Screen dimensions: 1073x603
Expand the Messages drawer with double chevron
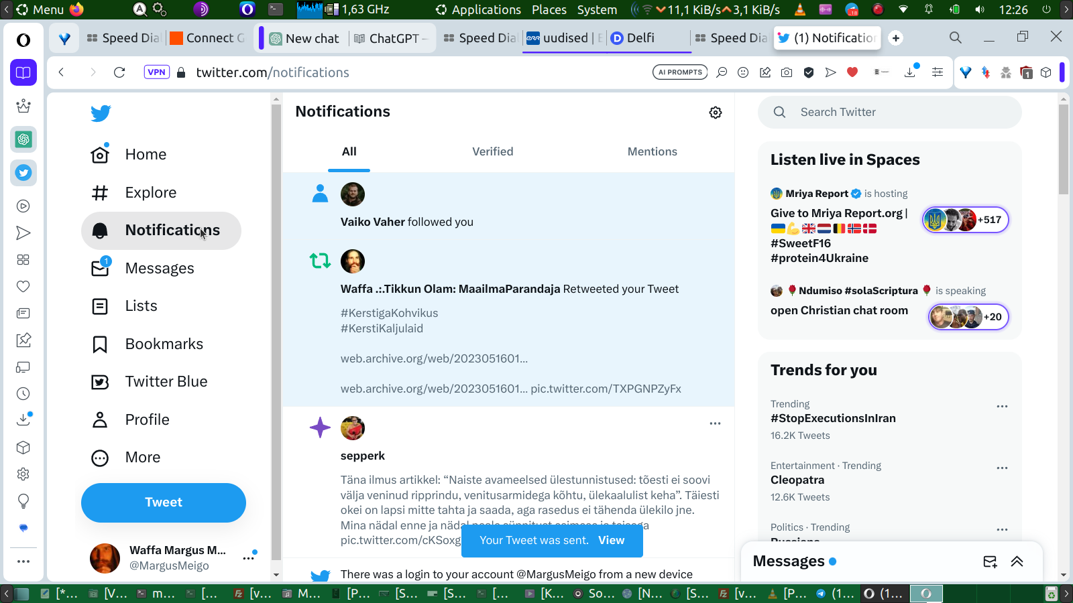pos(1017,561)
